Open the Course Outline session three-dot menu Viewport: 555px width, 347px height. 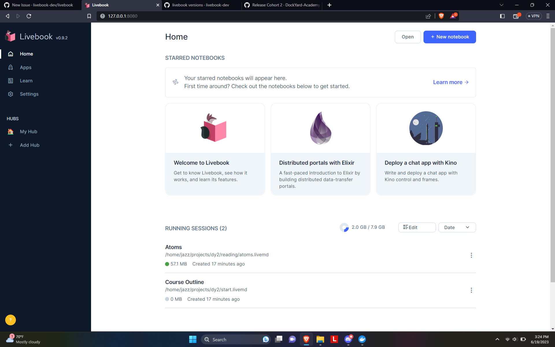(x=471, y=290)
